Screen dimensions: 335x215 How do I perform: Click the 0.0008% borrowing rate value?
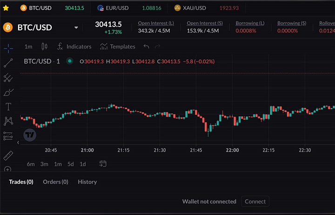(246, 31)
